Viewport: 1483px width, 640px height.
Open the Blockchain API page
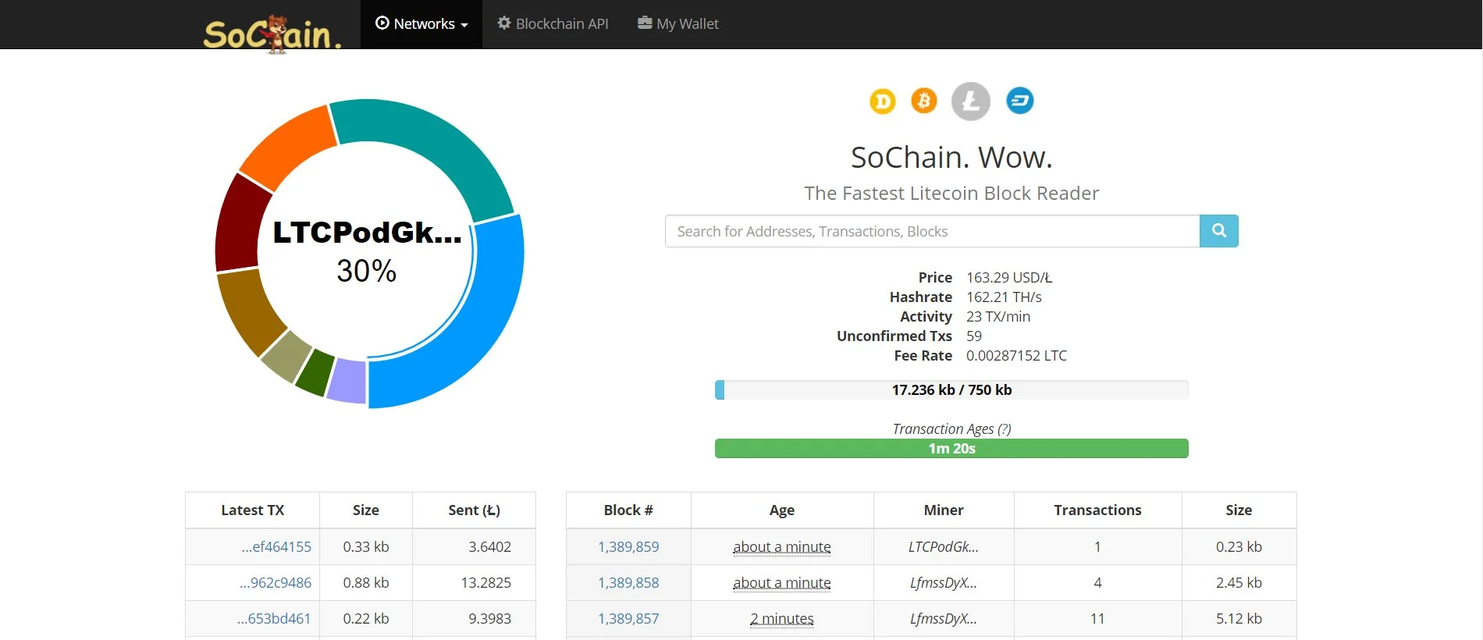tap(553, 24)
